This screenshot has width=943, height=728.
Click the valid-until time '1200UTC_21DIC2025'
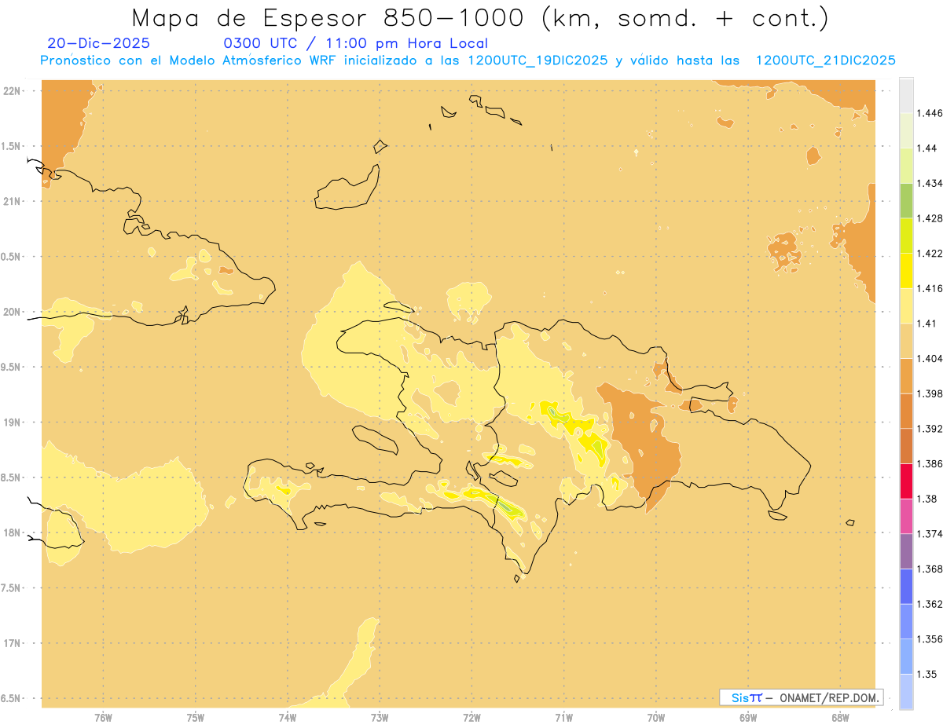(826, 60)
